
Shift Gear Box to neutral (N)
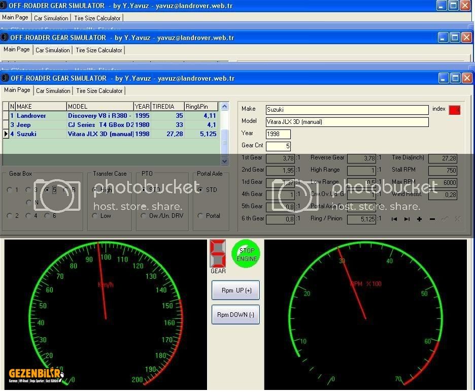tap(32, 202)
